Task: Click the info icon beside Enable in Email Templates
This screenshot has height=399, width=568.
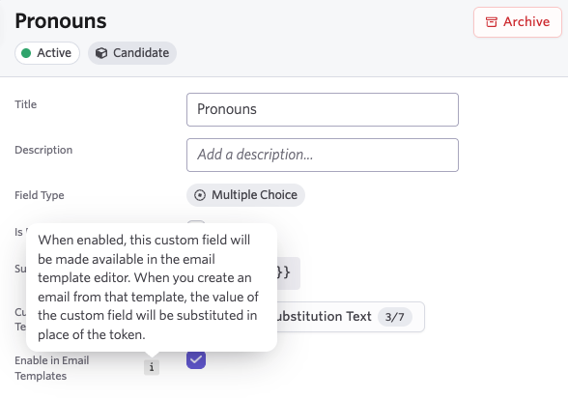Action: (x=152, y=367)
